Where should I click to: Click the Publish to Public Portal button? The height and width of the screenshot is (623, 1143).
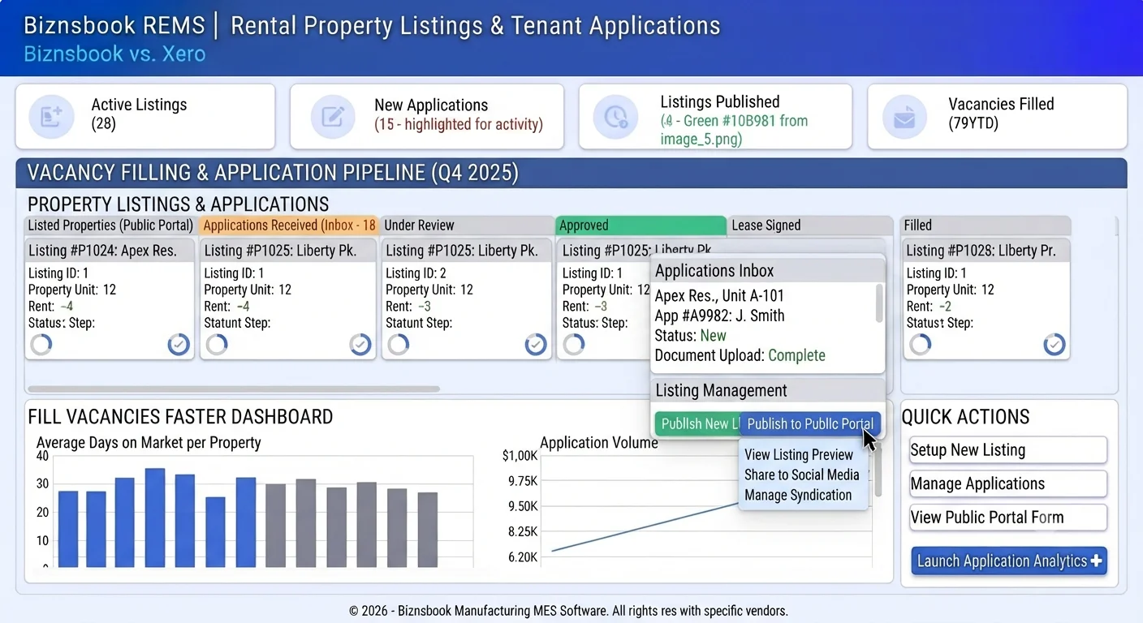point(810,424)
